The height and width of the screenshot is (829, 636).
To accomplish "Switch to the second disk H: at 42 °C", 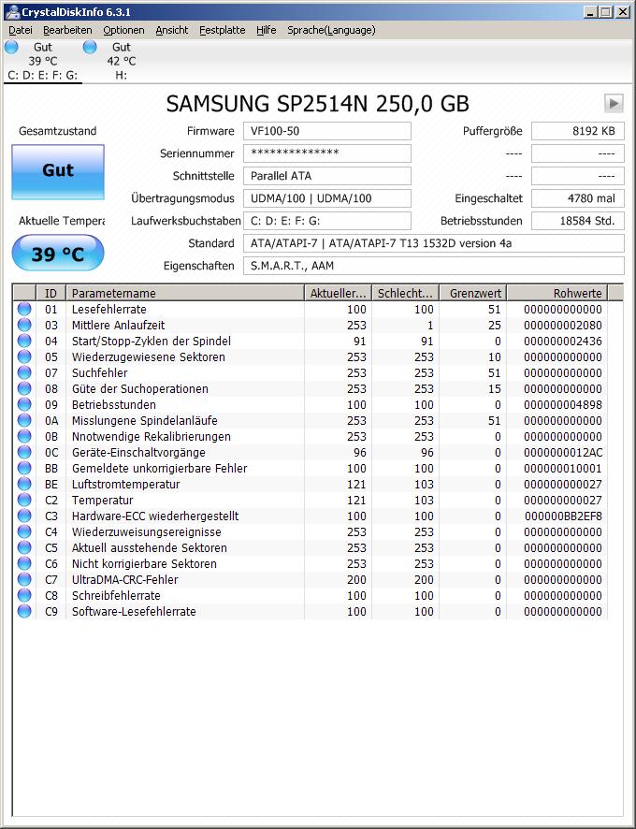I will (x=121, y=62).
